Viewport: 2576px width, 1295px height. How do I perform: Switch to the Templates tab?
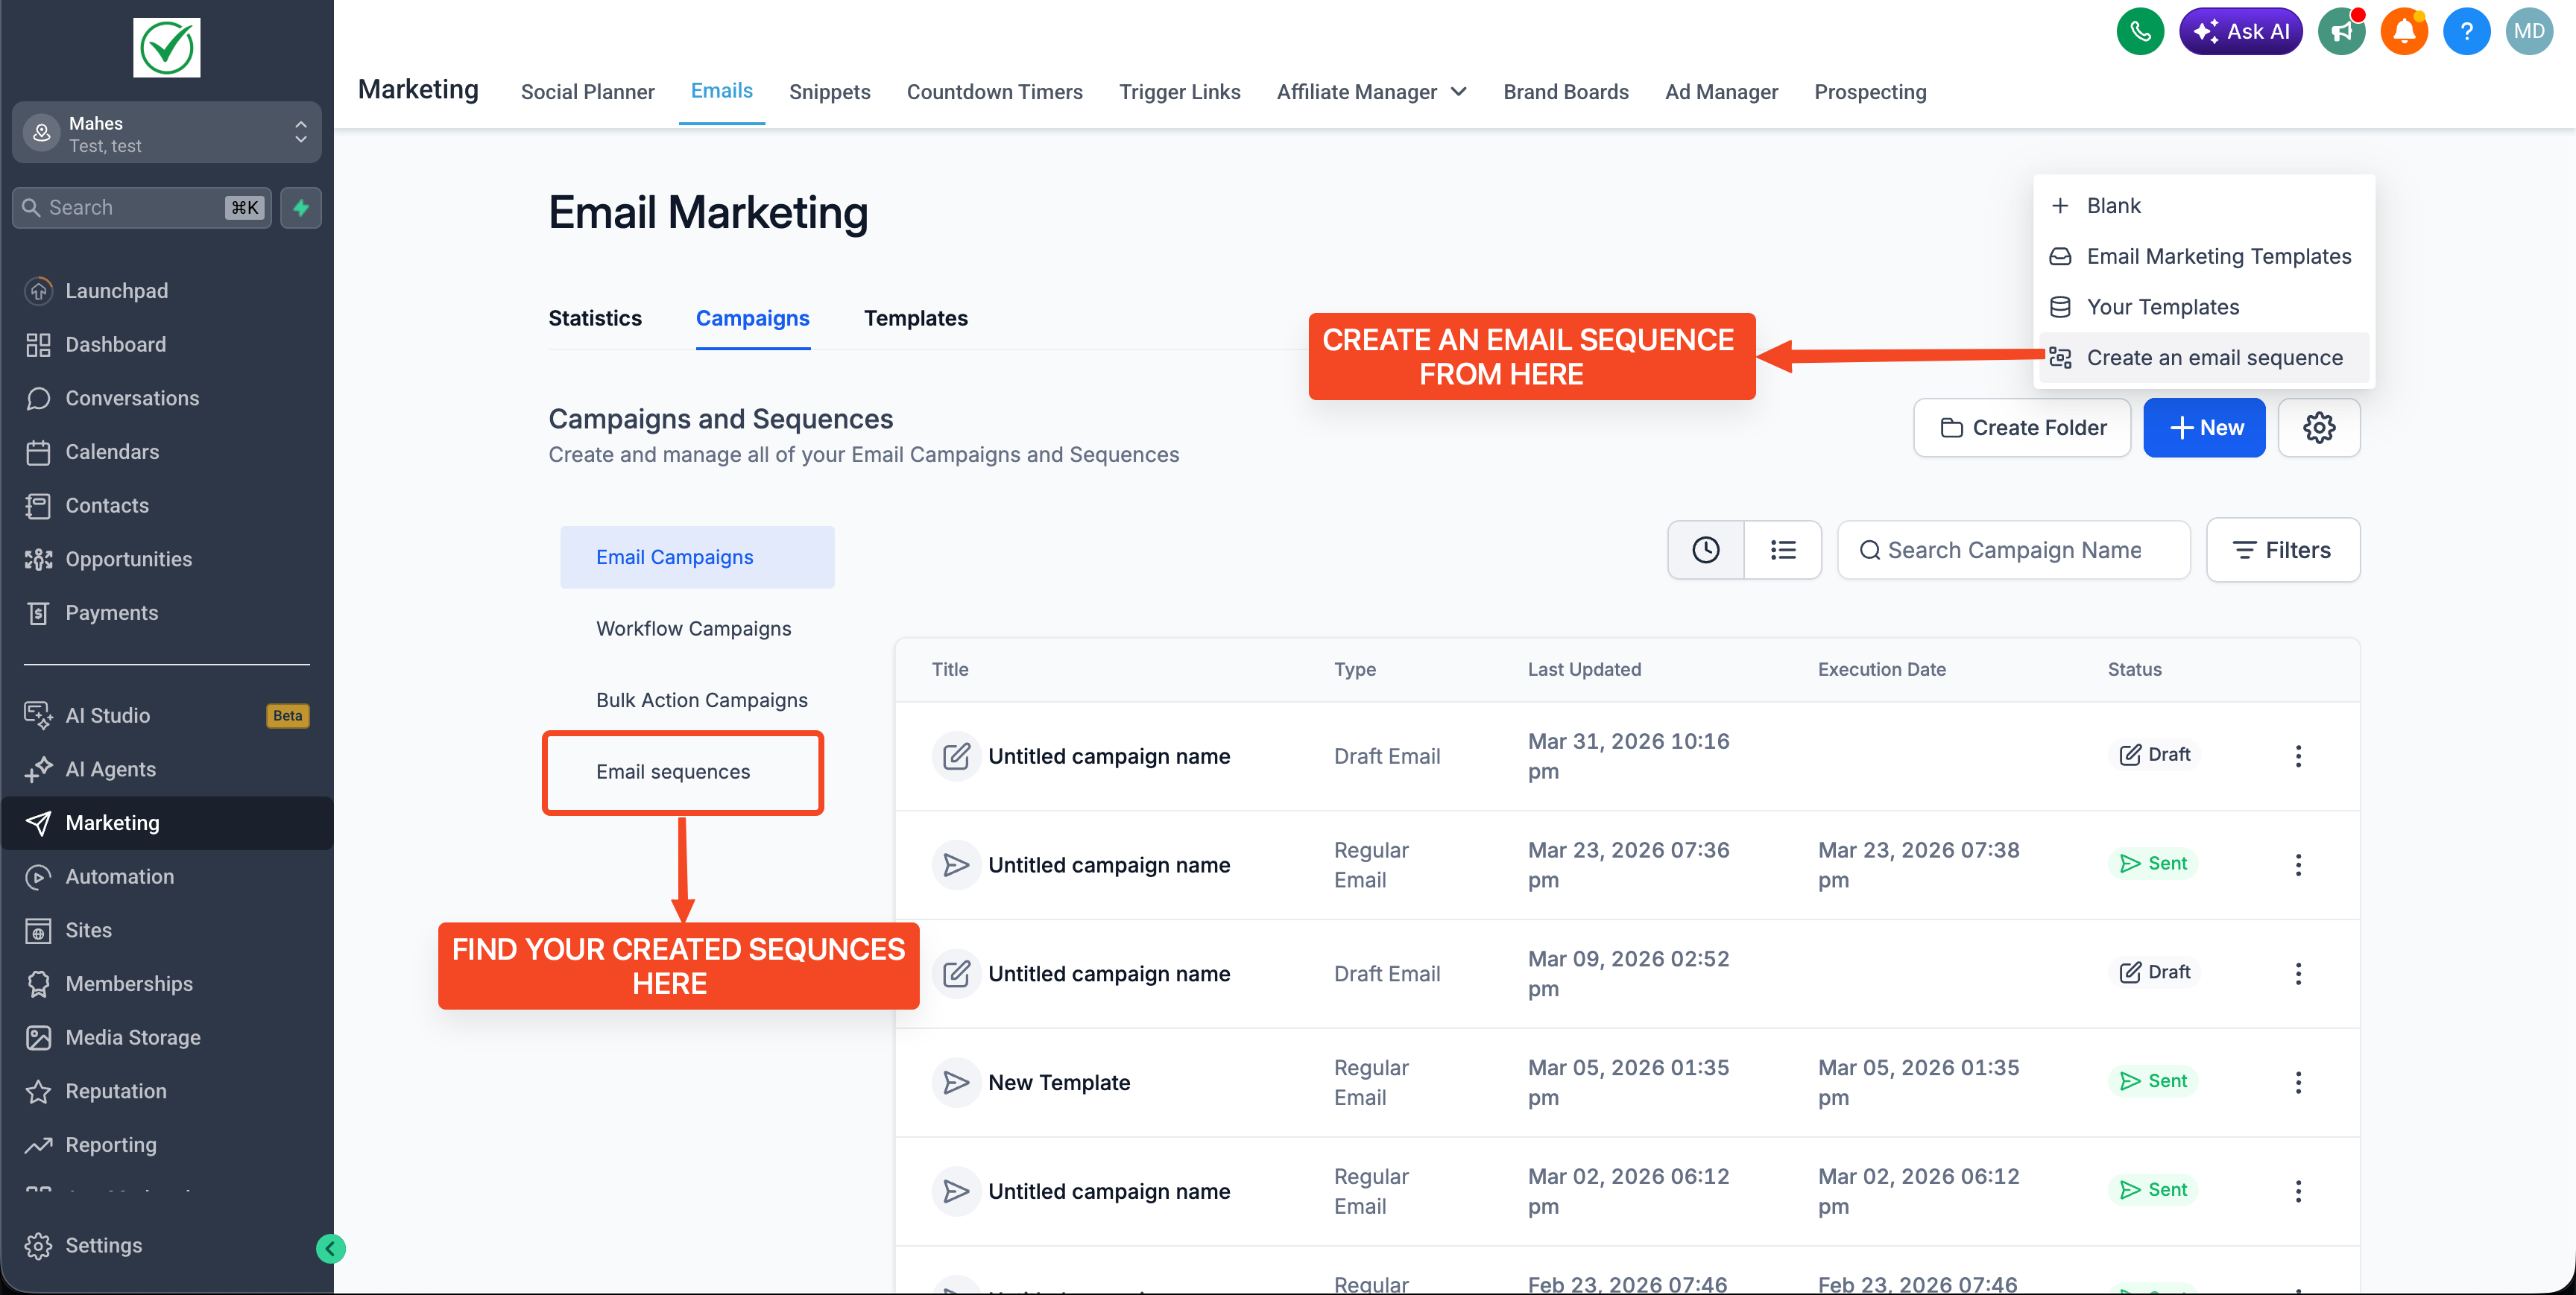pyautogui.click(x=915, y=318)
